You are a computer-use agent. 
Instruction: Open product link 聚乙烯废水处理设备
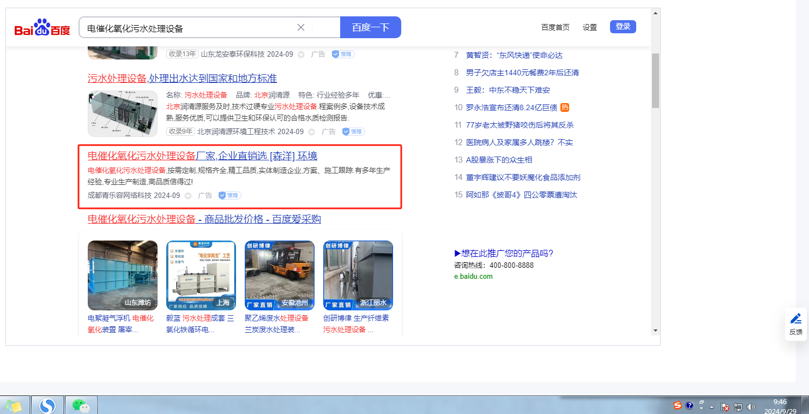coord(276,324)
